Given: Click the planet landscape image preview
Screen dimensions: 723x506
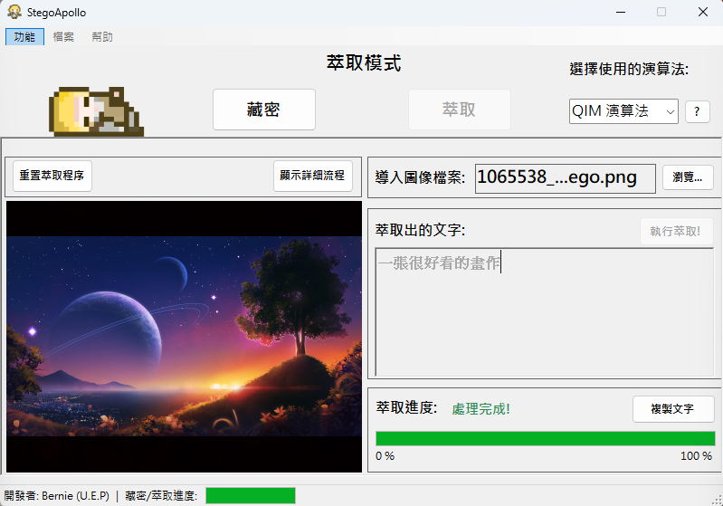Looking at the screenshot, I should 184,337.
